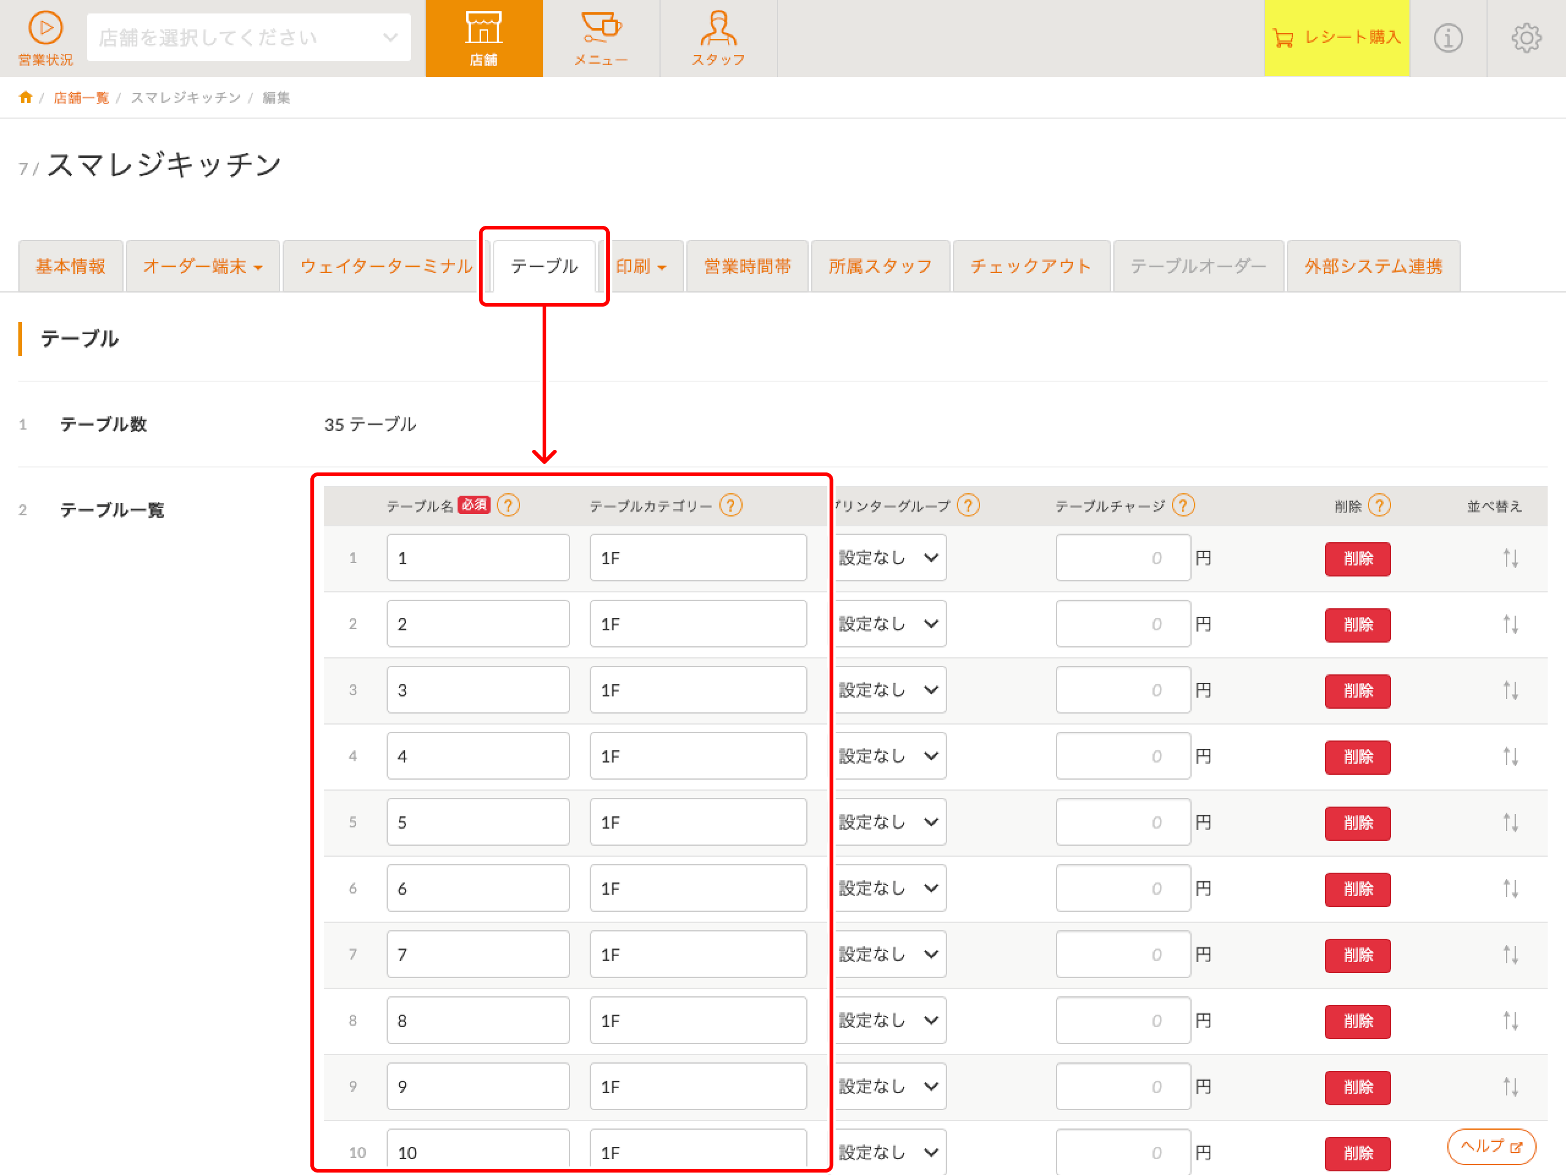The height and width of the screenshot is (1175, 1566).
Task: Open printer group dropdown for row 6
Action: tap(890, 888)
